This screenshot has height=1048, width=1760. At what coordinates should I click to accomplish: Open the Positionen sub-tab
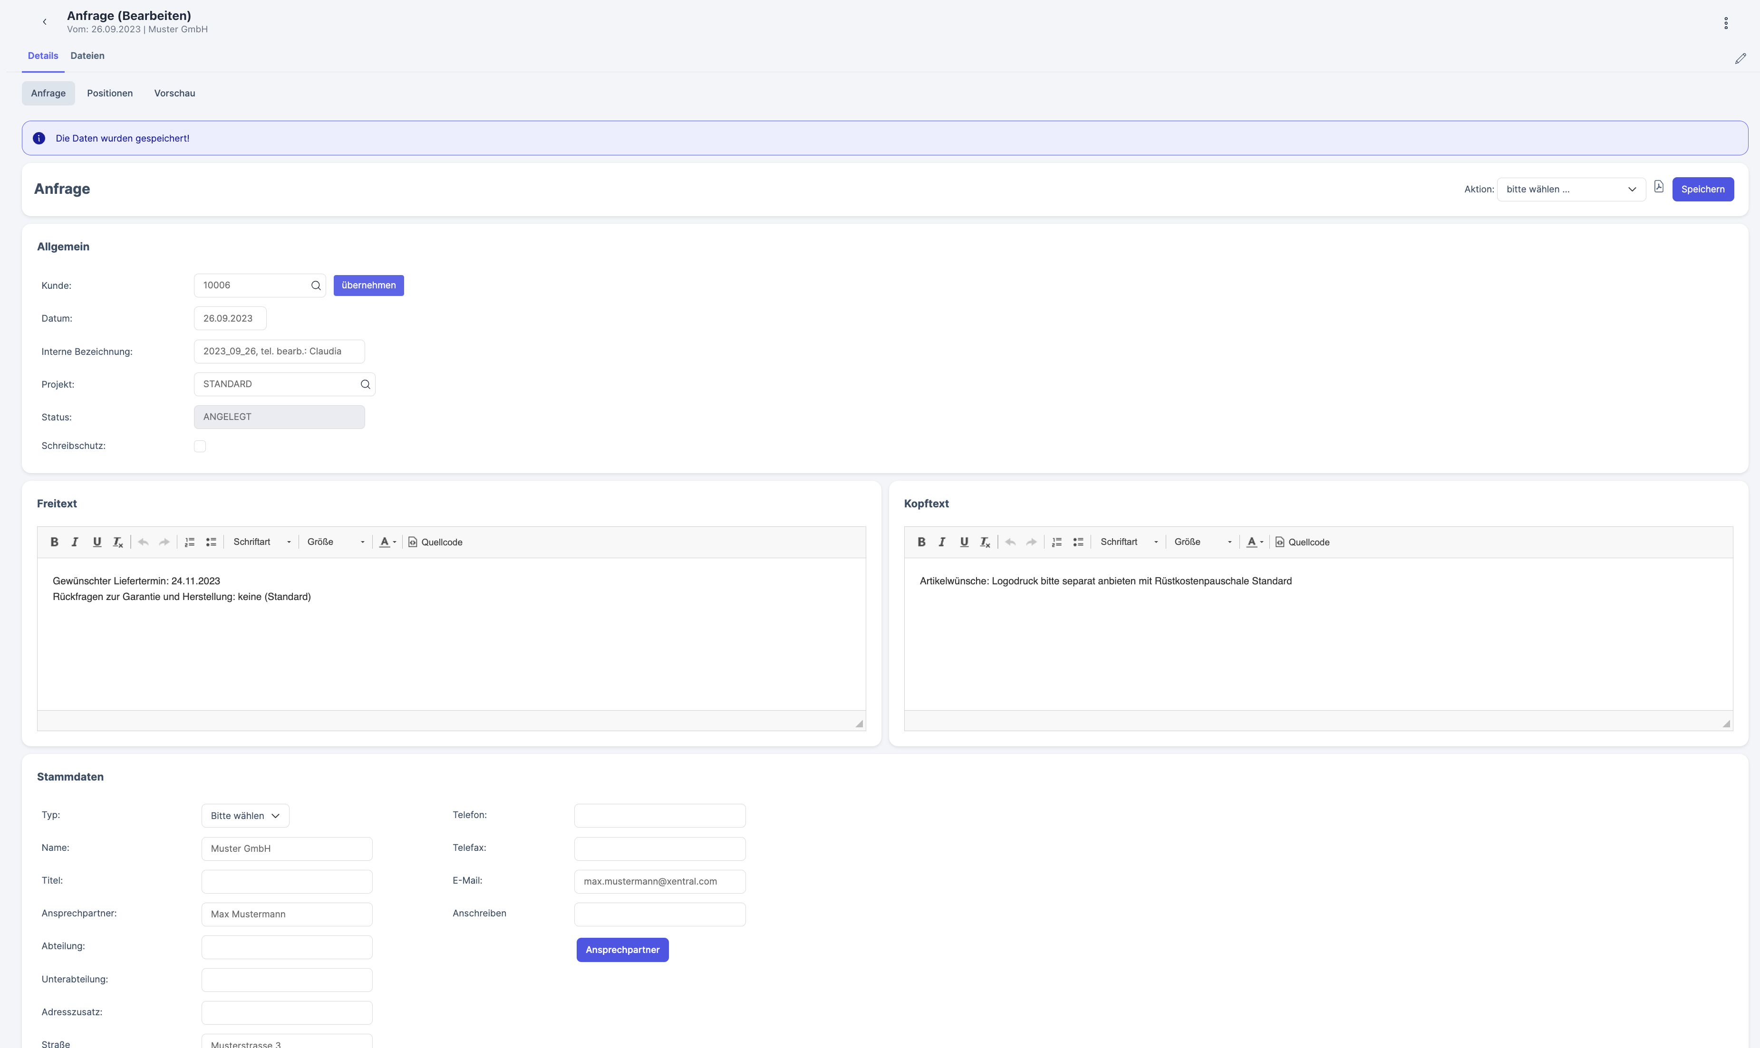[109, 93]
